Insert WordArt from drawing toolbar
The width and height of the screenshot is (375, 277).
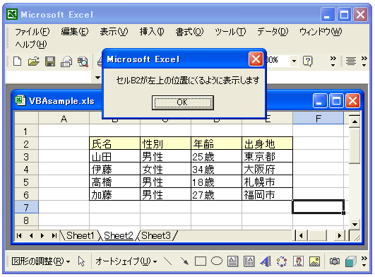tap(266, 261)
